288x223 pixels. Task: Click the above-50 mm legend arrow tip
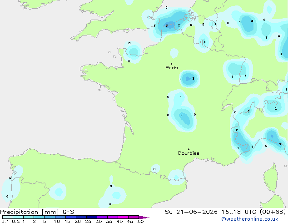[x=144, y=217]
